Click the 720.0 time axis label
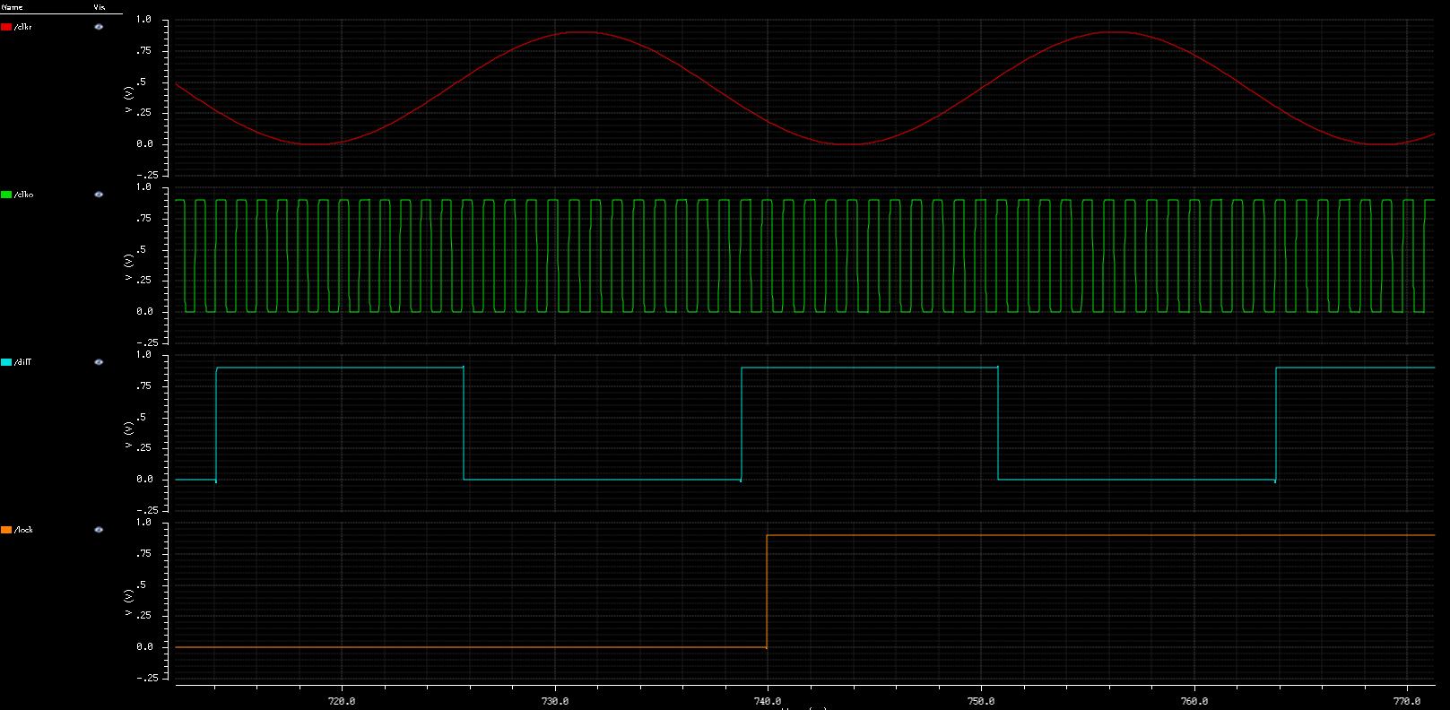Screen dimensions: 1450x710 (342, 701)
